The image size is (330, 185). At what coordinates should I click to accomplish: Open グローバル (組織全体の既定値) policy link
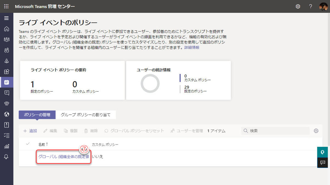64,157
